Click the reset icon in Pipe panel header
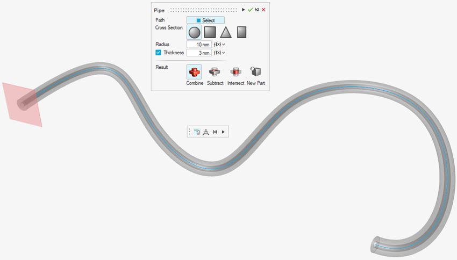Screen dimensions: 457x260 point(257,10)
